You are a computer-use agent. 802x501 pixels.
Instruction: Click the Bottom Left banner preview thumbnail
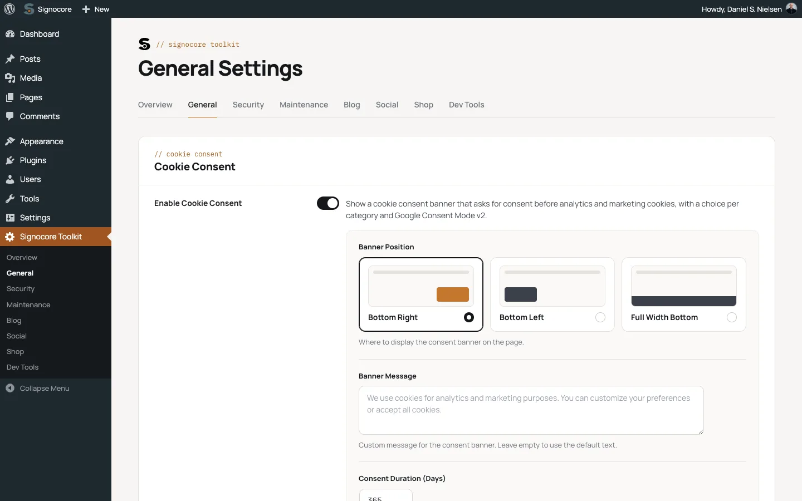552,286
